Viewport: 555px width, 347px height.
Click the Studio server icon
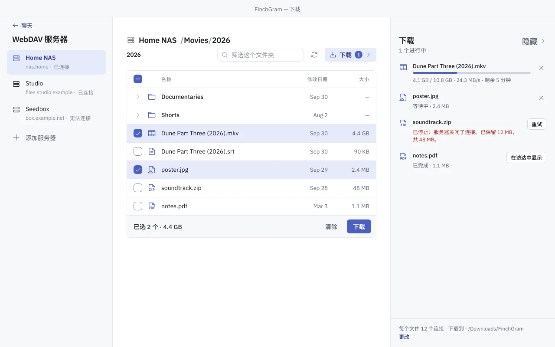tap(16, 83)
